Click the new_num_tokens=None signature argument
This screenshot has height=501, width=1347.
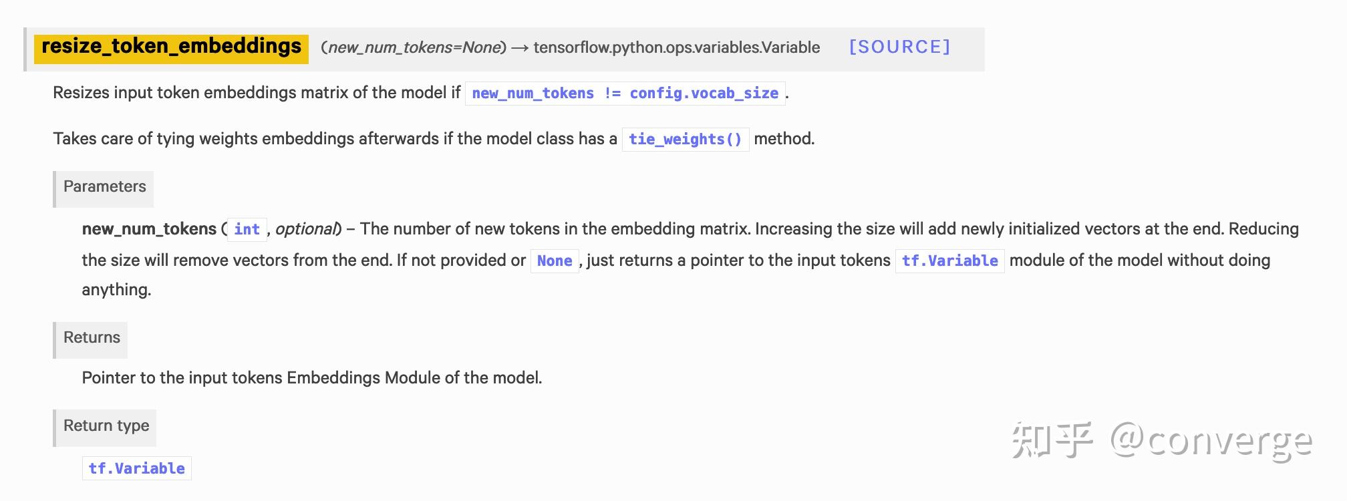point(414,48)
